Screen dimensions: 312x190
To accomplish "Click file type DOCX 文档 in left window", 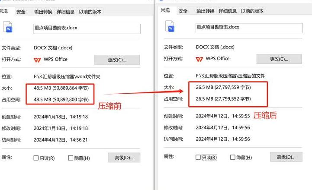I will (53, 48).
